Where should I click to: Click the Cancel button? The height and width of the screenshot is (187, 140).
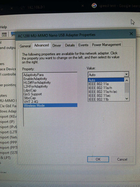tap(122, 159)
